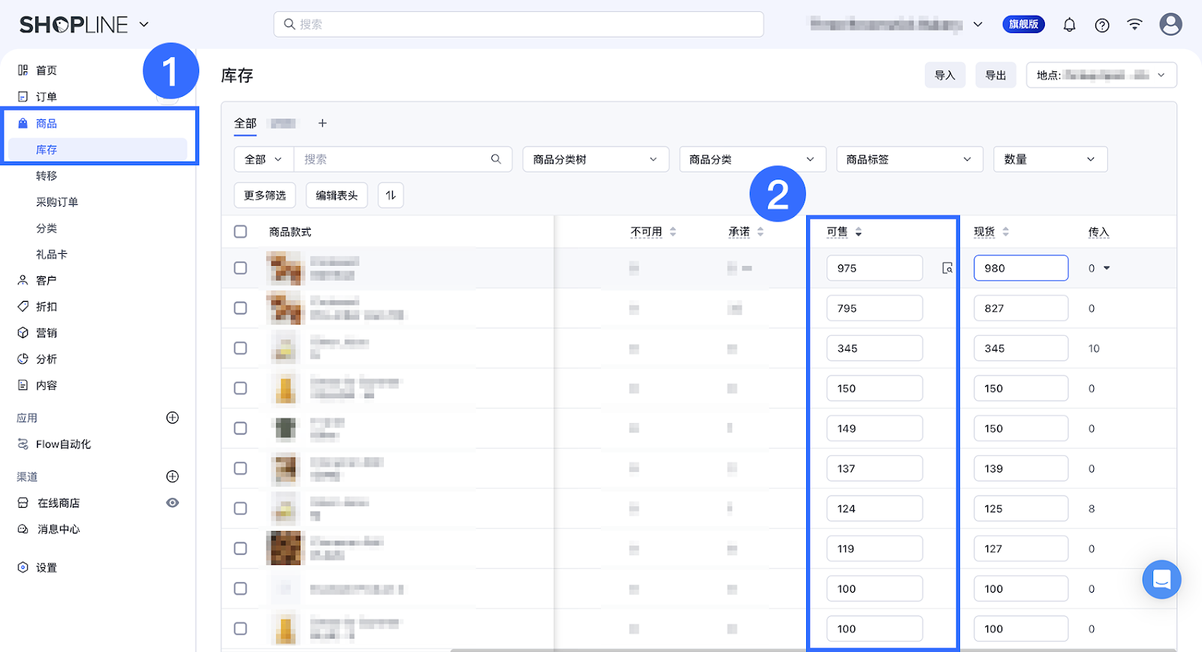Click the plus icon to add a view tab
The width and height of the screenshot is (1202, 652).
[x=322, y=123]
